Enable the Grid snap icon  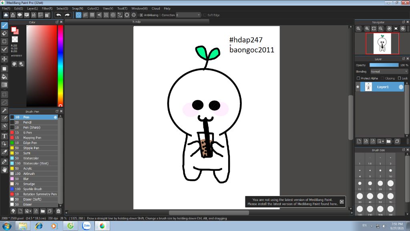pos(92,15)
